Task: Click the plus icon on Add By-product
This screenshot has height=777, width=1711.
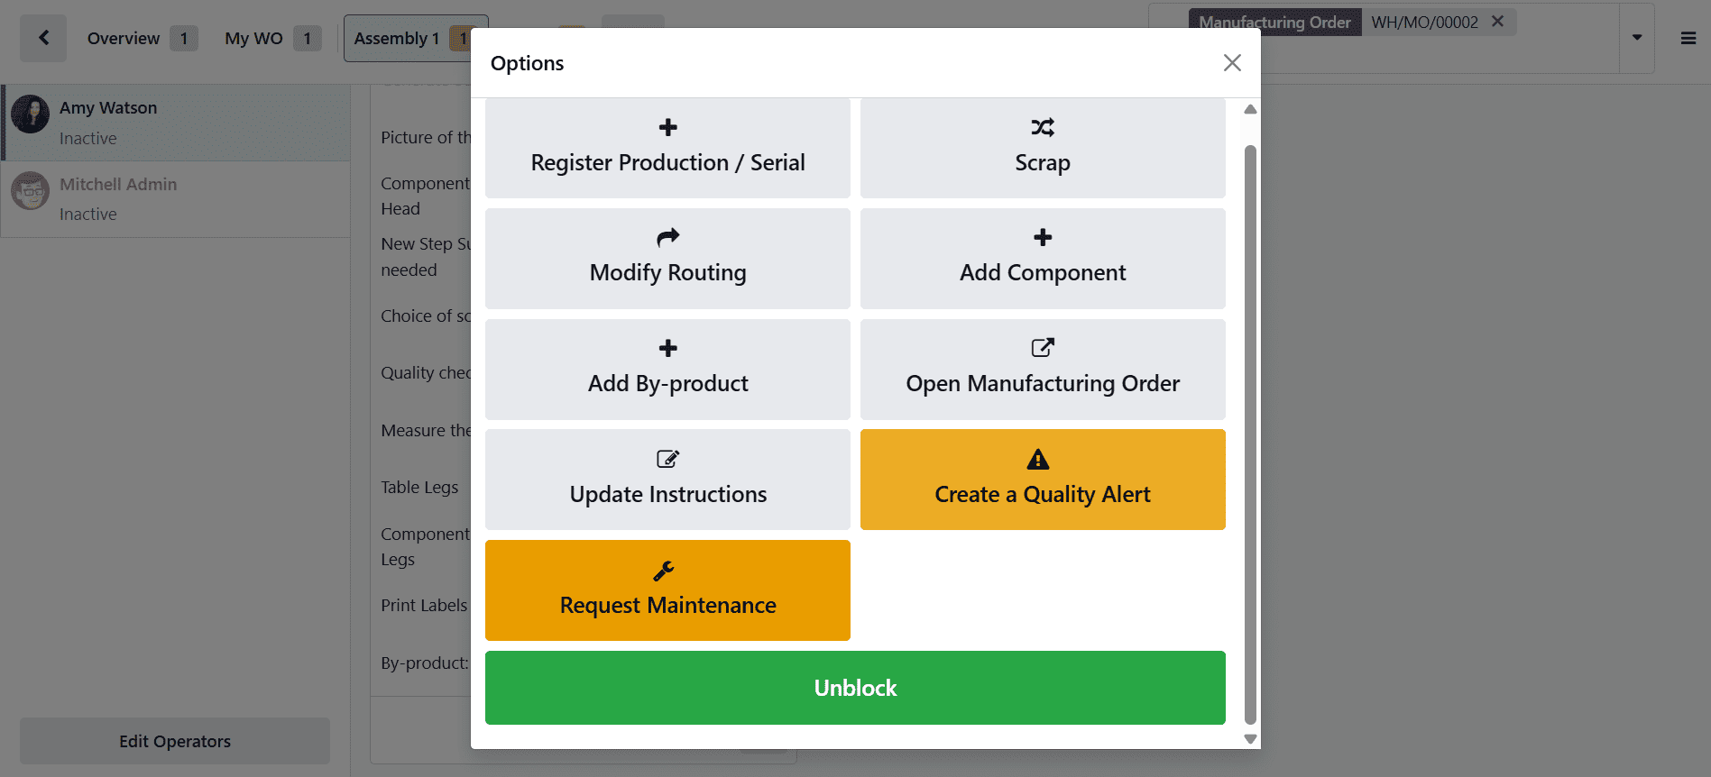Action: click(667, 348)
